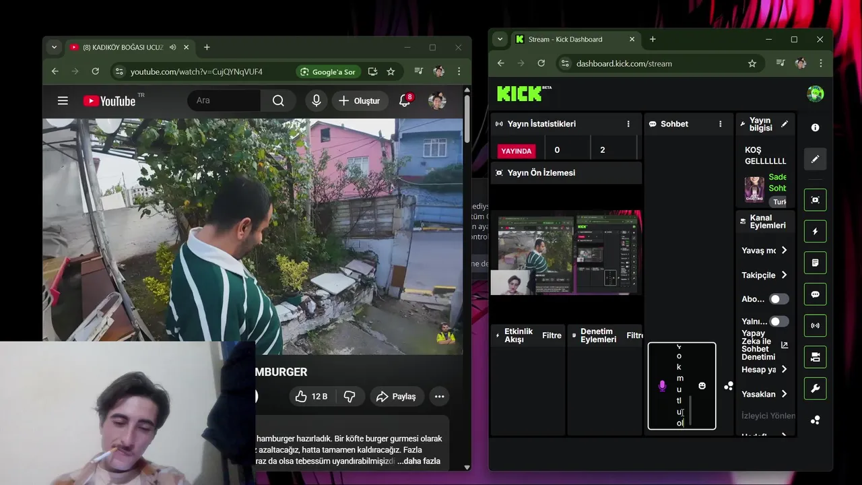Open tab search dropdown in YouTube window
Image resolution: width=862 pixels, height=485 pixels.
tap(54, 47)
